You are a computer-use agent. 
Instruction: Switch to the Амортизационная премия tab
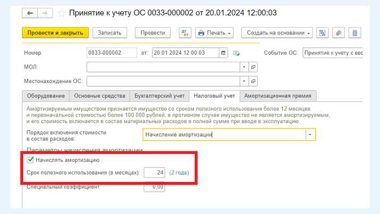(278, 96)
